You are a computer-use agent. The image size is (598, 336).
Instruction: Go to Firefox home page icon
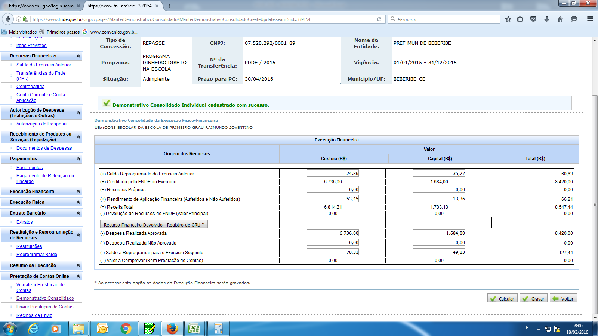pyautogui.click(x=560, y=19)
